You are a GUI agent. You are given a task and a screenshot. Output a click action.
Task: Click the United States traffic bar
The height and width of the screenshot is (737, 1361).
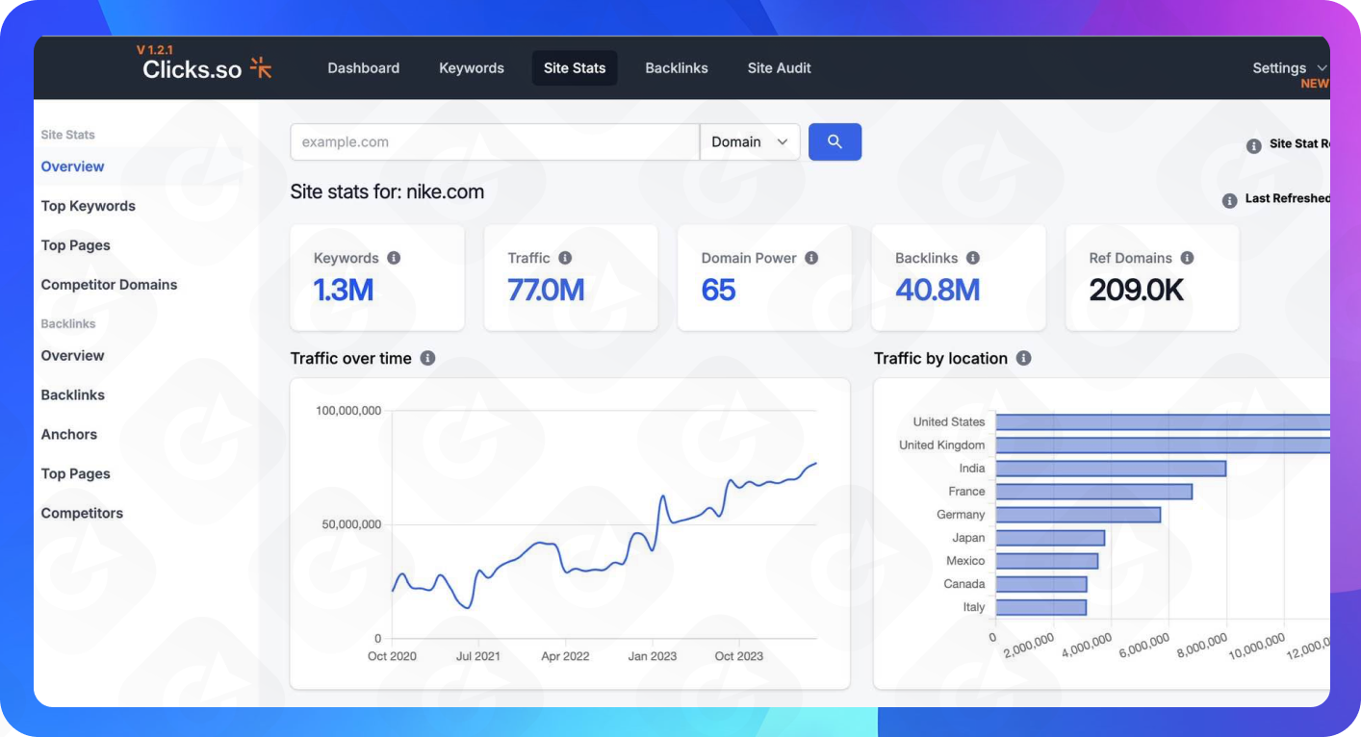pyautogui.click(x=1163, y=421)
